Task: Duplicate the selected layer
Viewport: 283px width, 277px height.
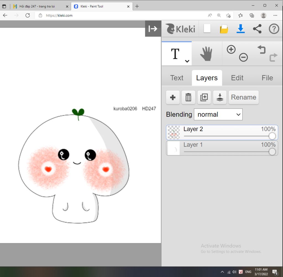Action: 204,97
